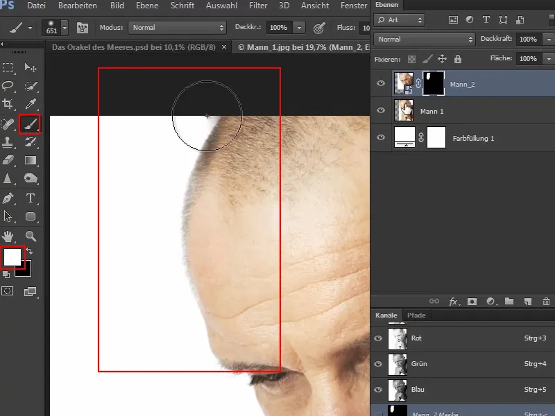Image resolution: width=555 pixels, height=416 pixels.
Task: Select the Gradient tool
Action: [x=31, y=160]
